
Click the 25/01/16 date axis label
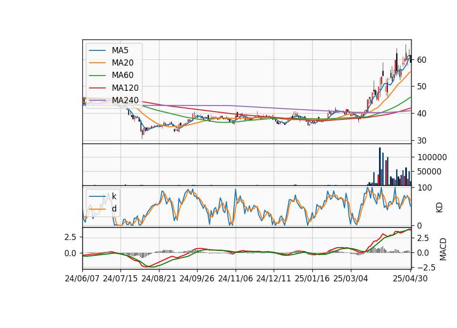pyautogui.click(x=312, y=279)
